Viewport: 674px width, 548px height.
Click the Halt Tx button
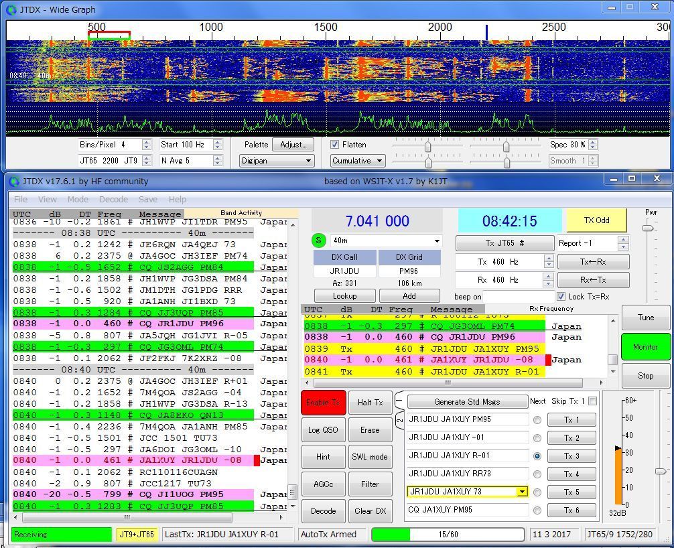tap(370, 403)
